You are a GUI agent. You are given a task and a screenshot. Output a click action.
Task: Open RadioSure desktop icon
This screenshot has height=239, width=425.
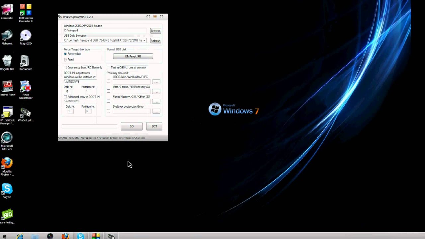point(26,63)
